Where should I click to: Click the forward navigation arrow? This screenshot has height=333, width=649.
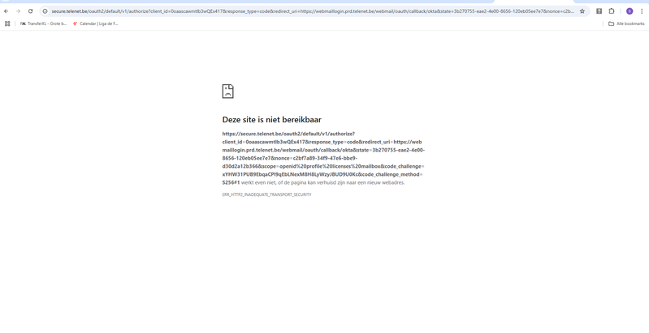click(18, 11)
